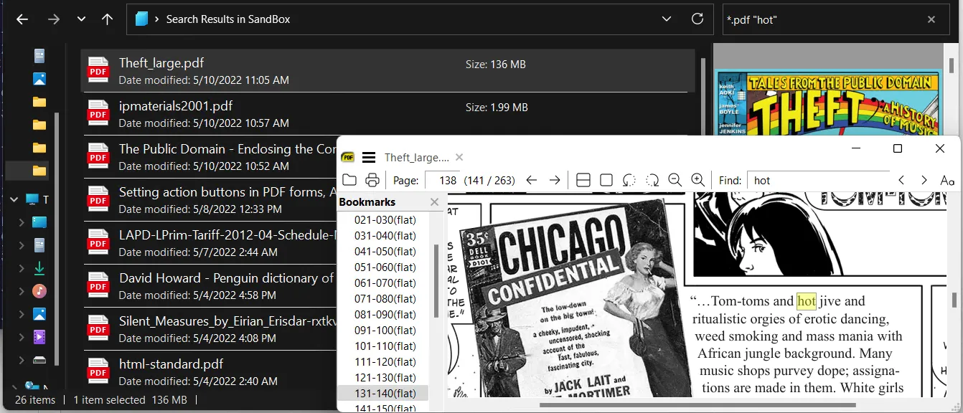Select Silent_Measures_by_Eirian_Erisdar PDF result
This screenshot has height=413, width=963.
click(x=210, y=328)
